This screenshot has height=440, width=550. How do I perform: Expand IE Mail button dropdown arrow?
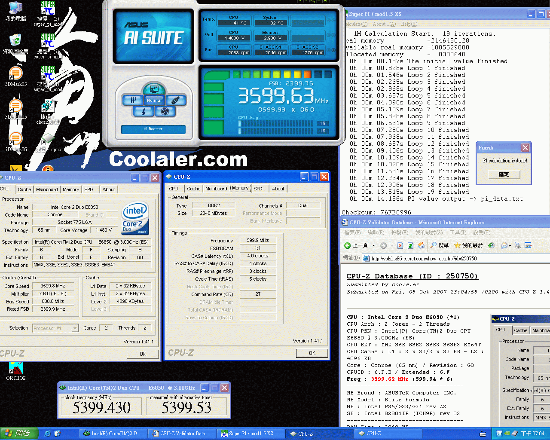coord(510,246)
